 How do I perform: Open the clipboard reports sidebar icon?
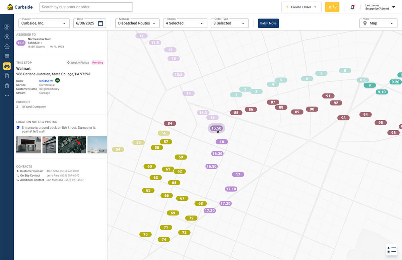coord(7,86)
